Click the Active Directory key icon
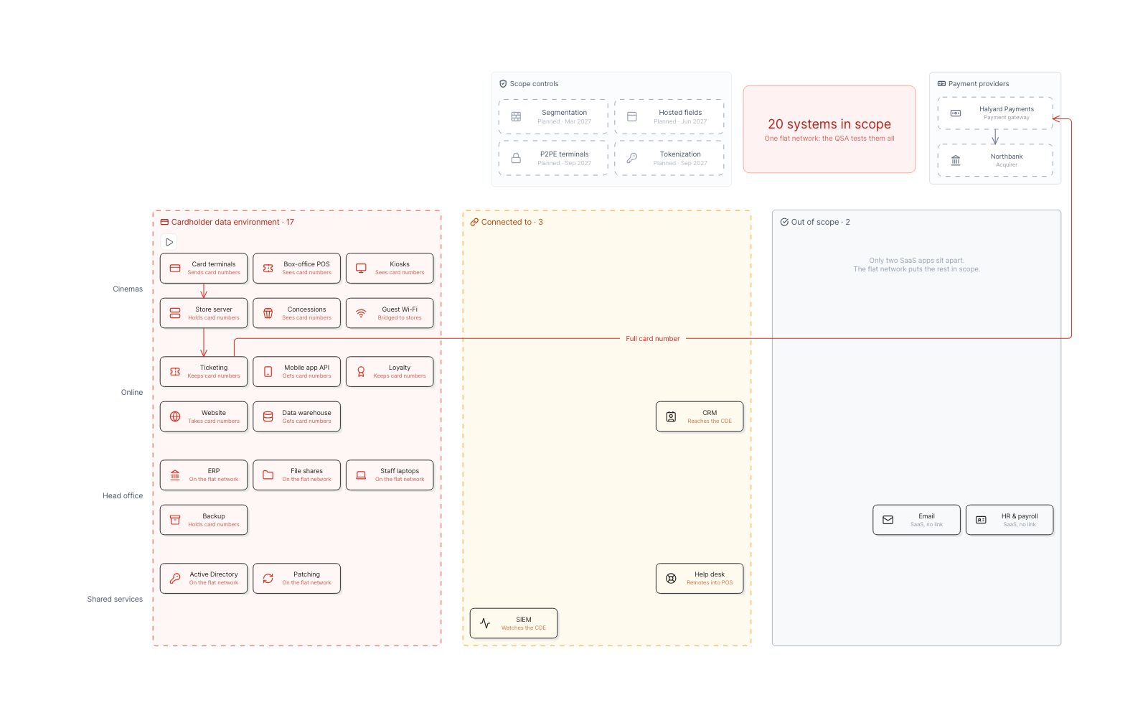This screenshot has height=718, width=1148. tap(175, 579)
